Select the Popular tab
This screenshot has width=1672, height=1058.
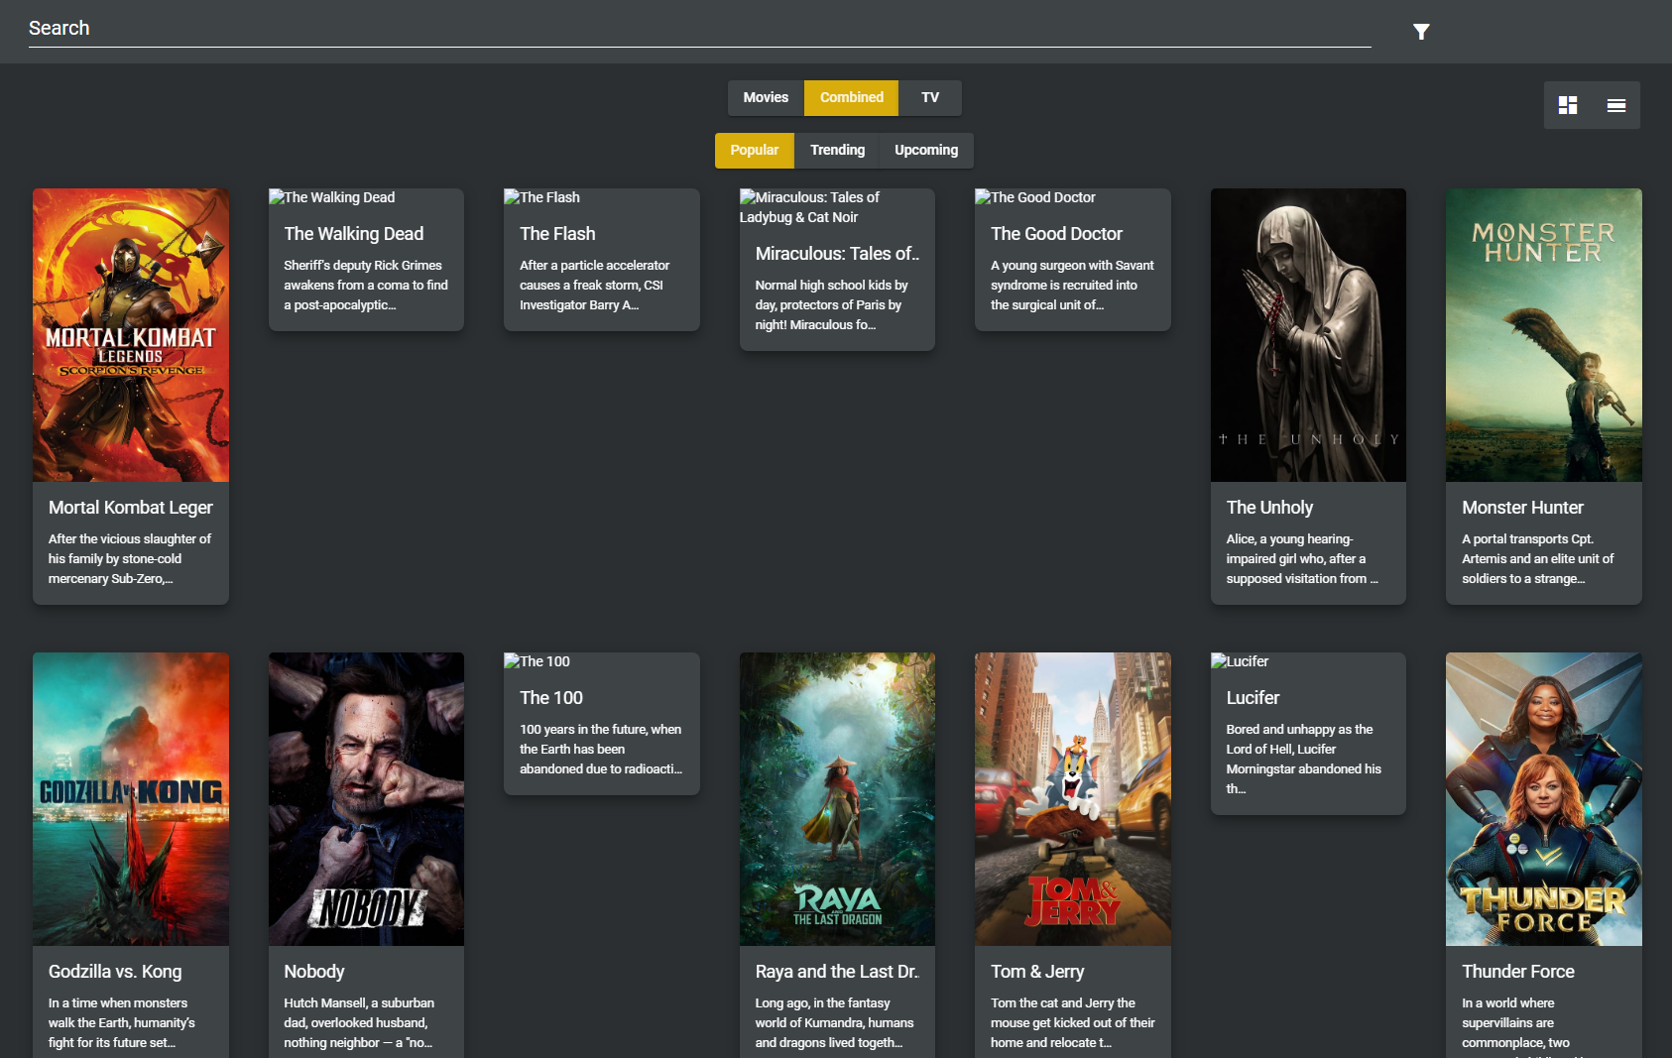[754, 150]
